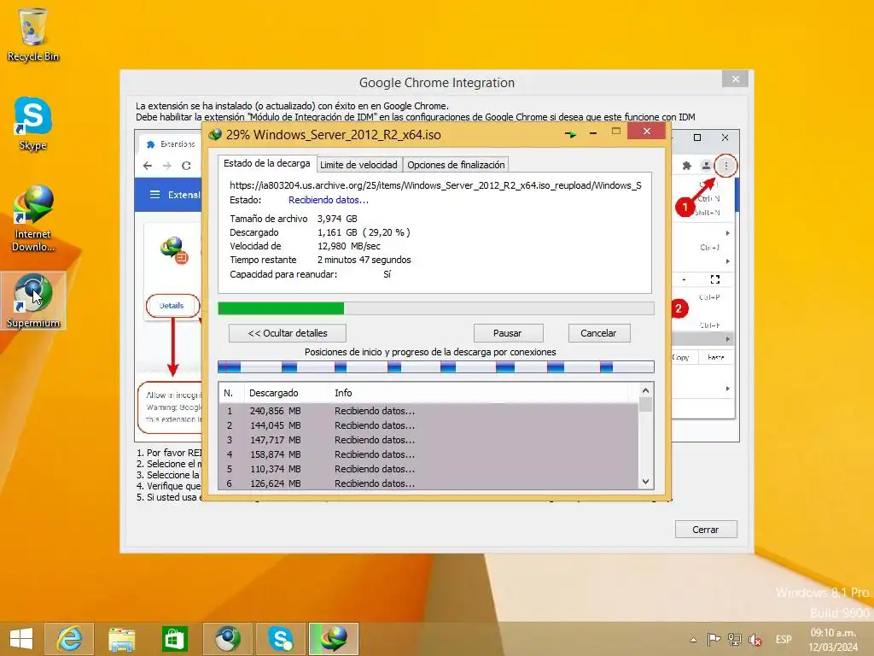The width and height of the screenshot is (874, 656).
Task: Click the IDM taskbar button
Action: click(334, 639)
